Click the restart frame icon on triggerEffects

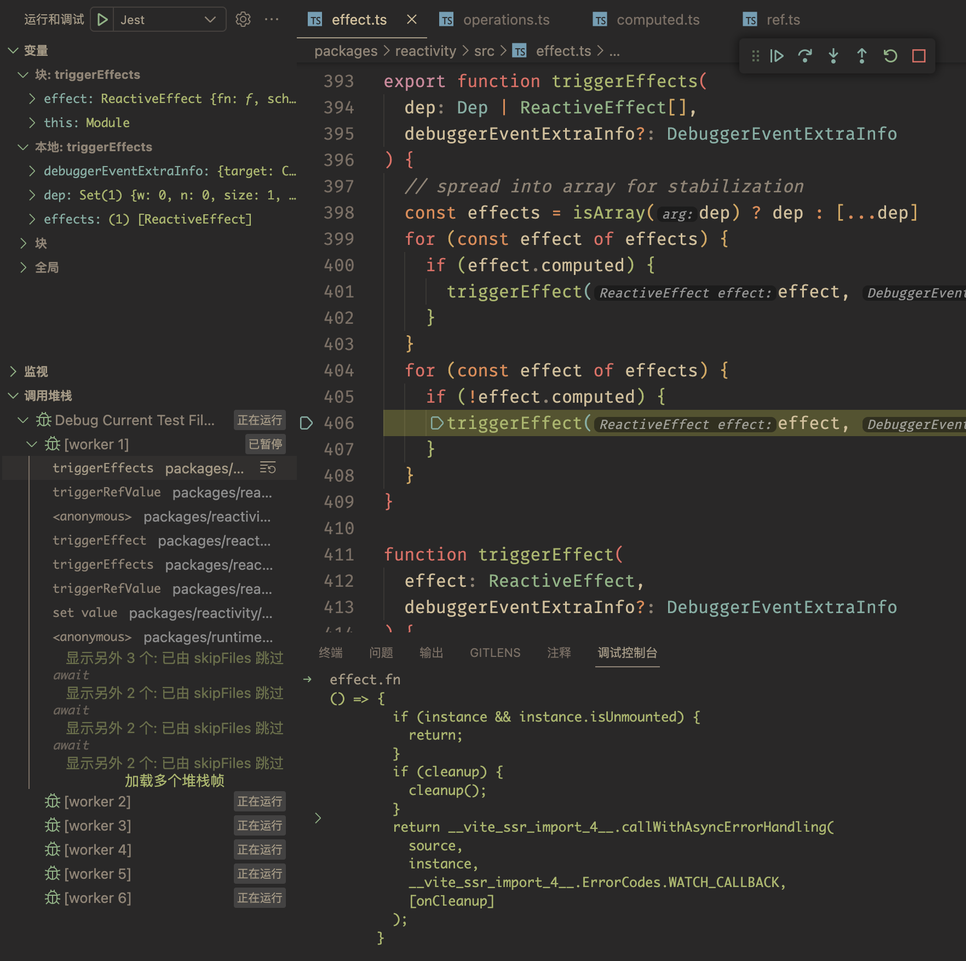(268, 468)
